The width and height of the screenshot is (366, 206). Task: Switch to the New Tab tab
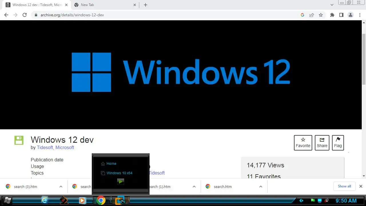[x=105, y=5]
